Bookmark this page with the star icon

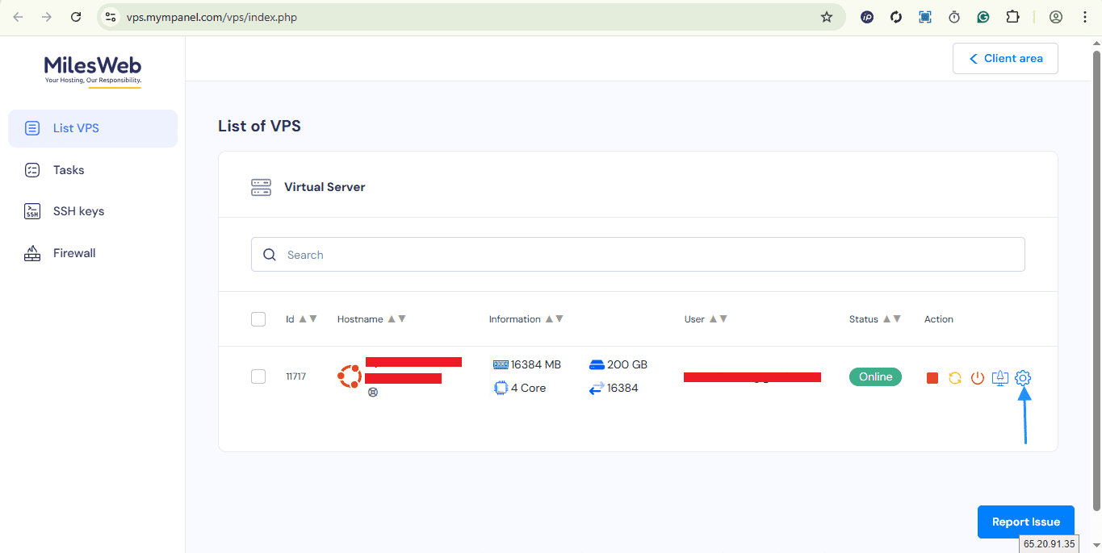(826, 17)
